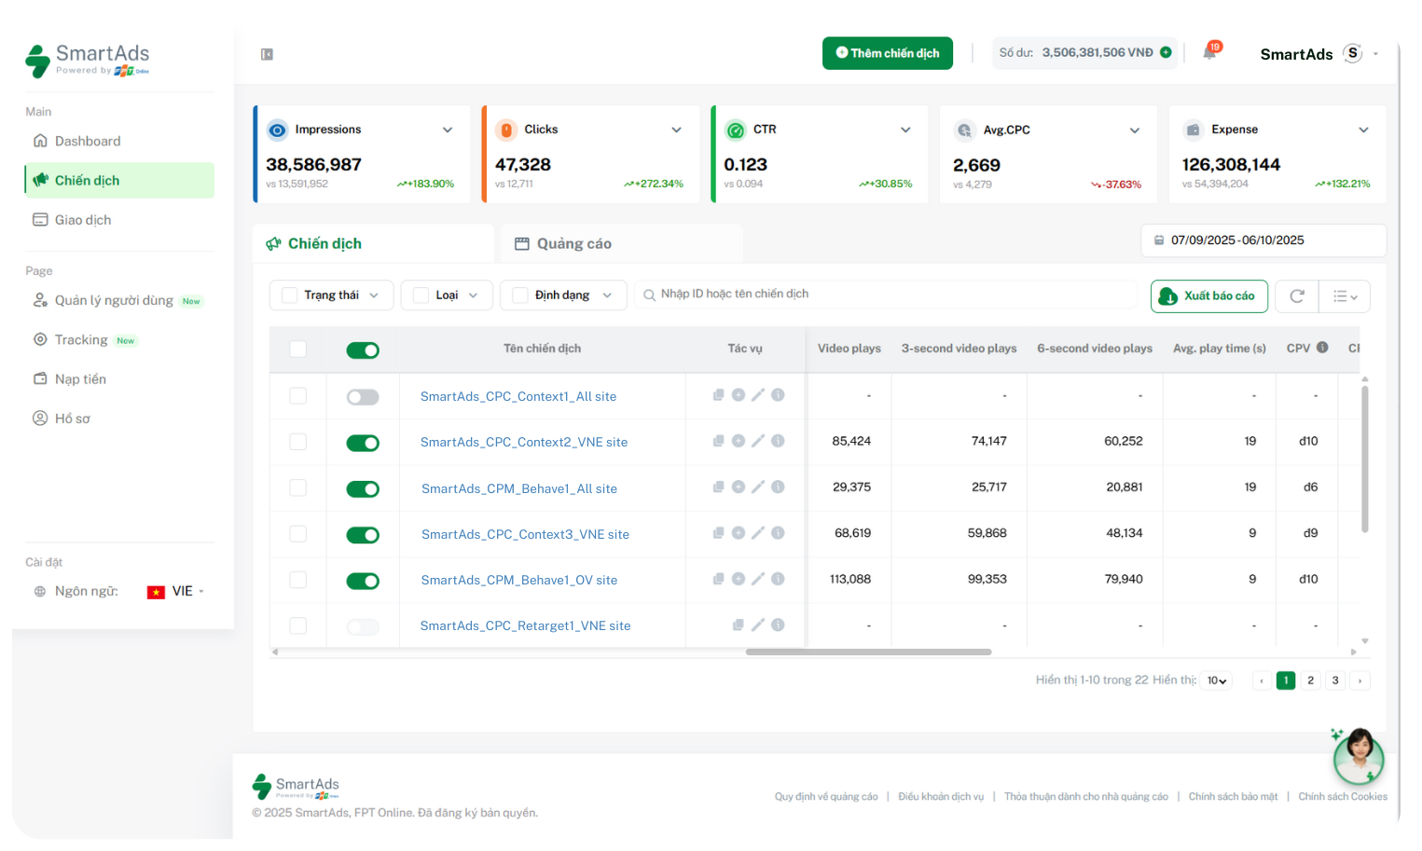Open the Định dạng filter dropdown
The width and height of the screenshot is (1422, 851).
563,295
